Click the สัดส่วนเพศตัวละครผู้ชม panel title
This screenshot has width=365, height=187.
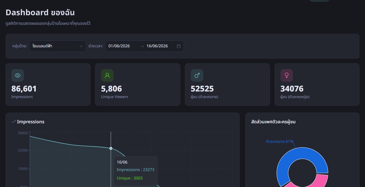(x=273, y=122)
